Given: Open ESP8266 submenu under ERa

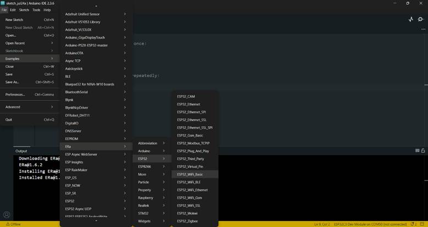Looking at the screenshot, I should [152, 167].
